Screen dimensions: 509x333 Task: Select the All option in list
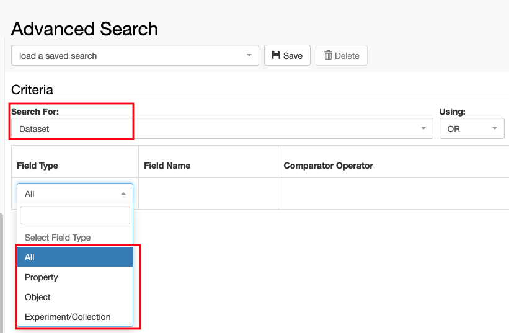pos(75,257)
